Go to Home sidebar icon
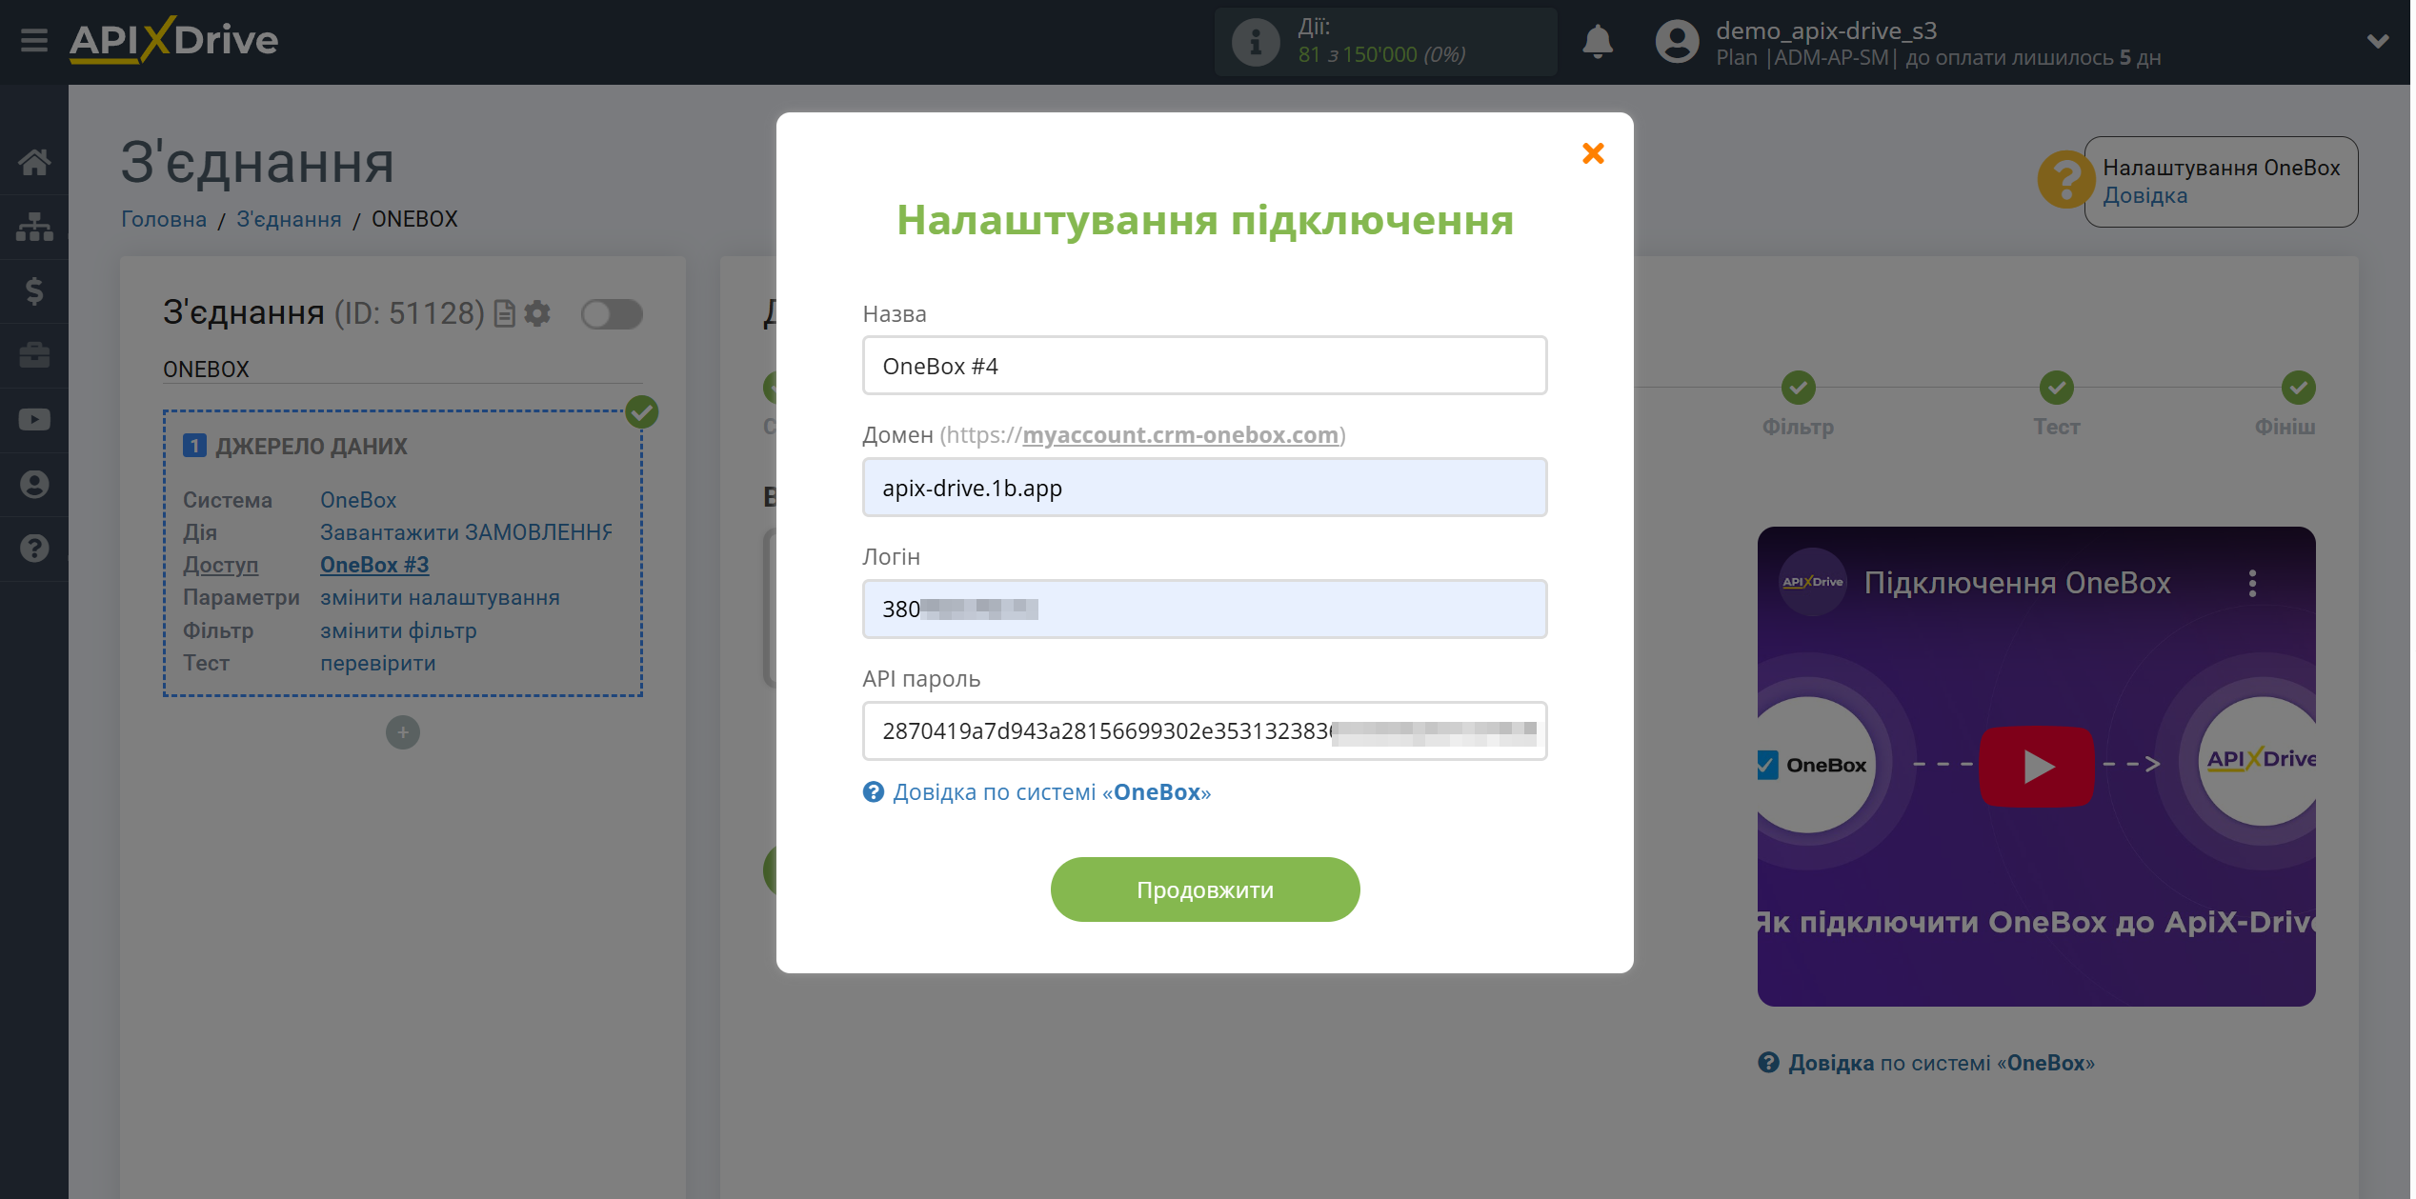This screenshot has height=1199, width=2416. (34, 162)
